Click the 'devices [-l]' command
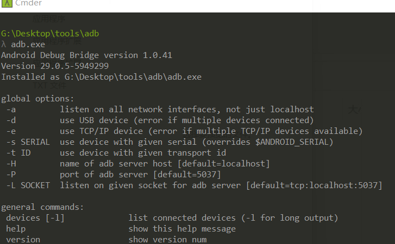395x244 pixels. pyautogui.click(x=35, y=218)
